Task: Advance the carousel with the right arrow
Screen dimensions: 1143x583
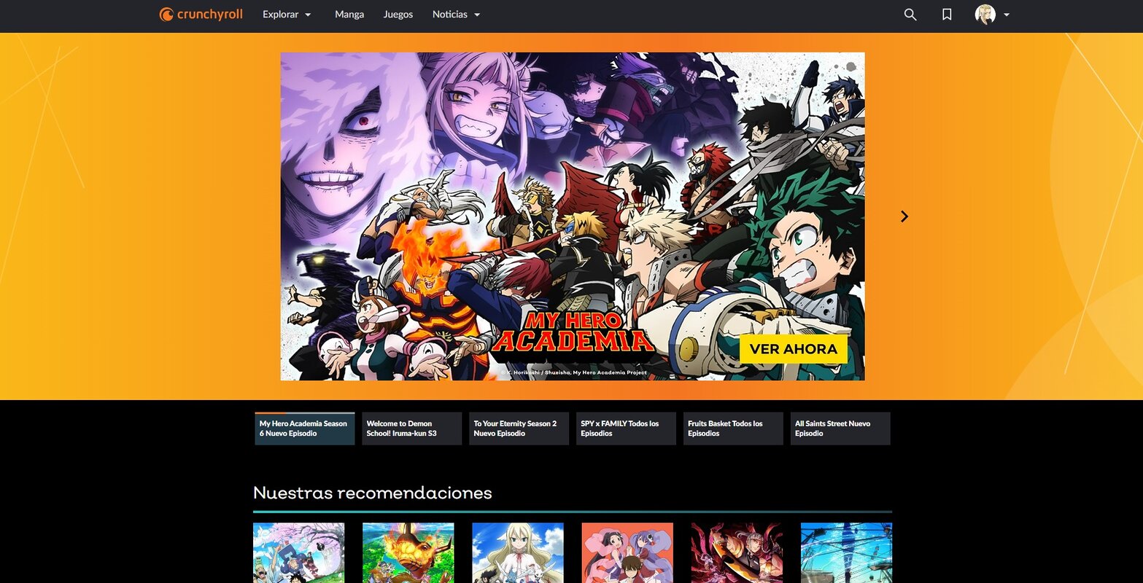Action: 904,216
